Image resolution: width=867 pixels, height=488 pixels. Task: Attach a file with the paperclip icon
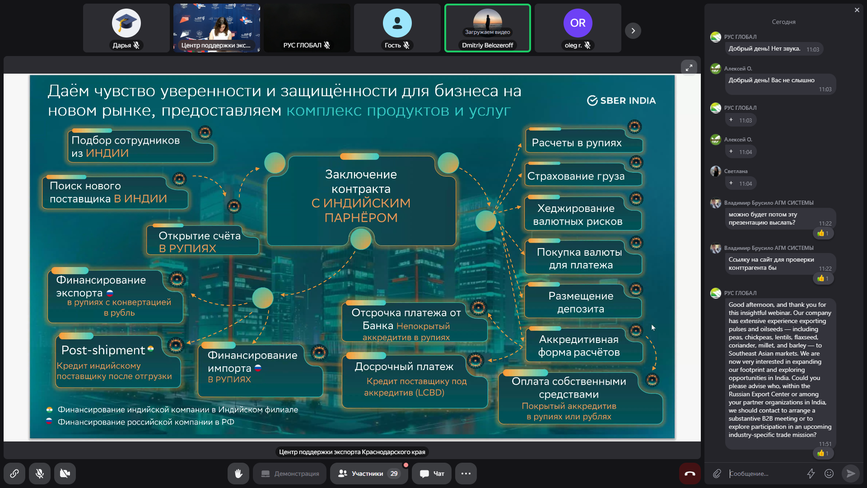[717, 474]
